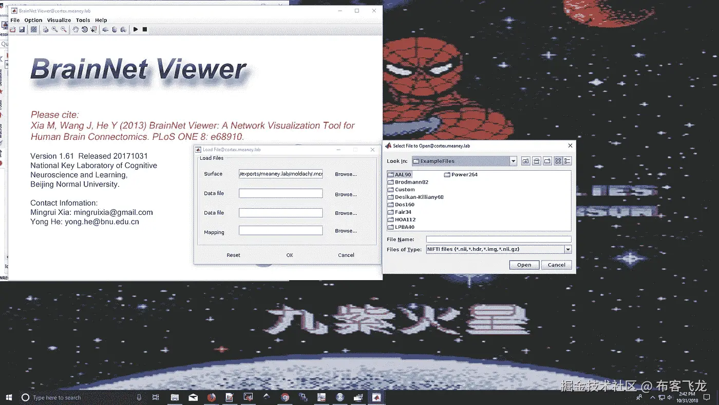Select the Data Cursor tool
Viewport: 719px width, 405px height.
pos(93,30)
